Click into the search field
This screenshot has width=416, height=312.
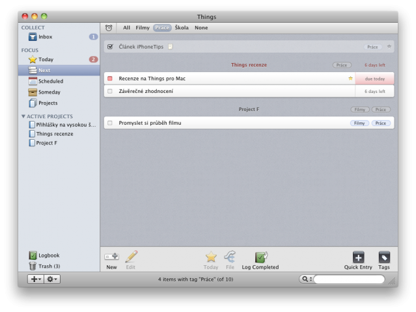click(x=349, y=279)
